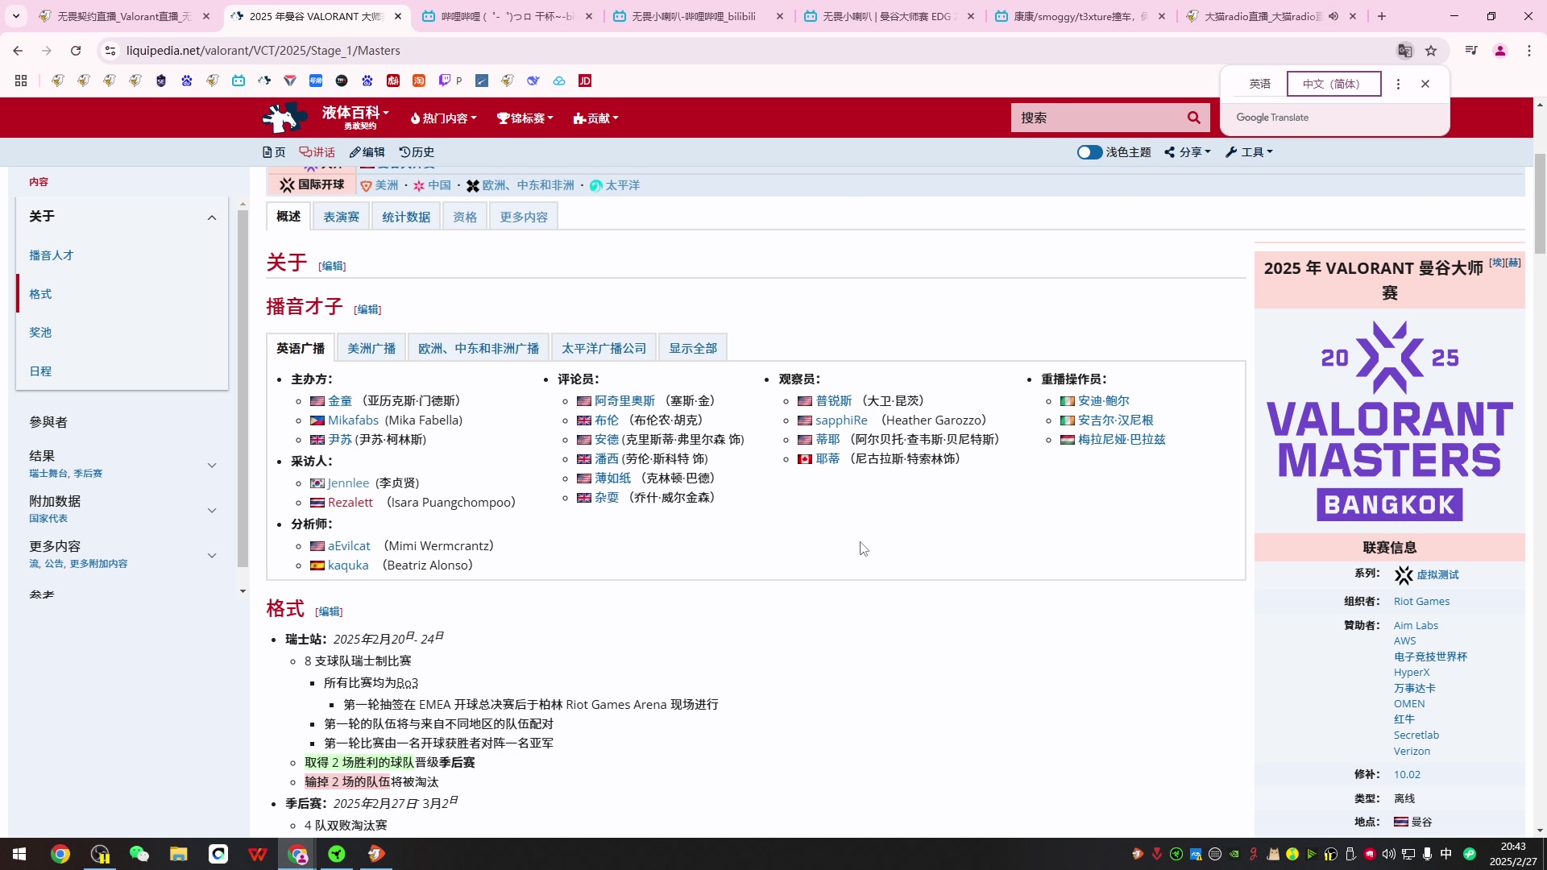
Task: Expand the 附加数据 sidebar section
Action: [212, 510]
